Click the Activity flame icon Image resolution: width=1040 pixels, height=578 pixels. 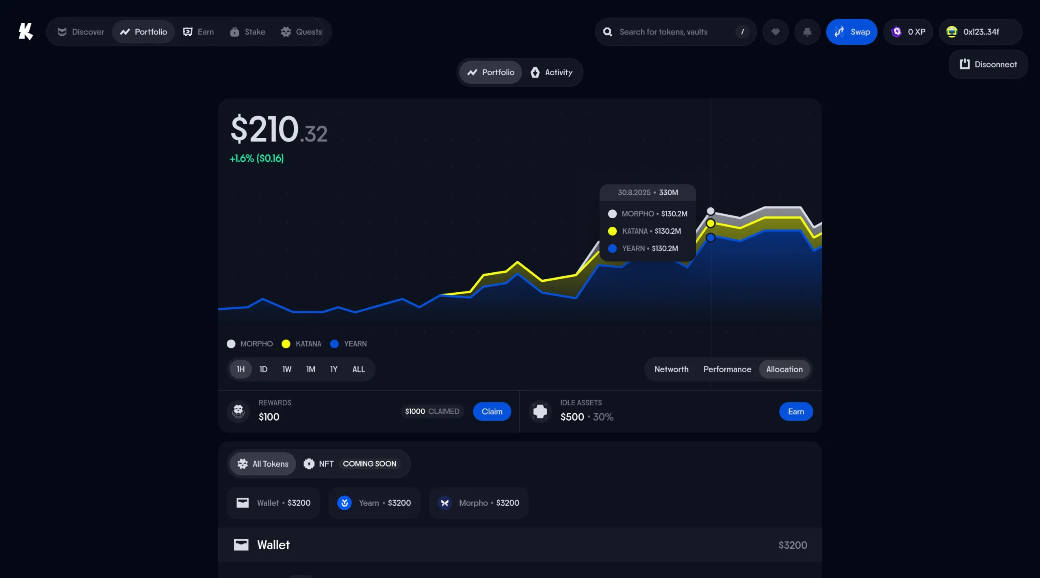pos(535,72)
